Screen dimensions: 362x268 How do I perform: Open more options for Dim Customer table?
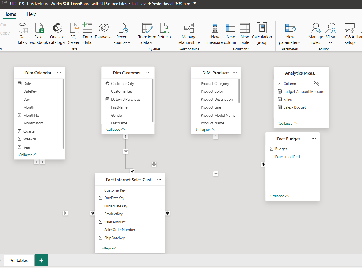[x=148, y=73]
